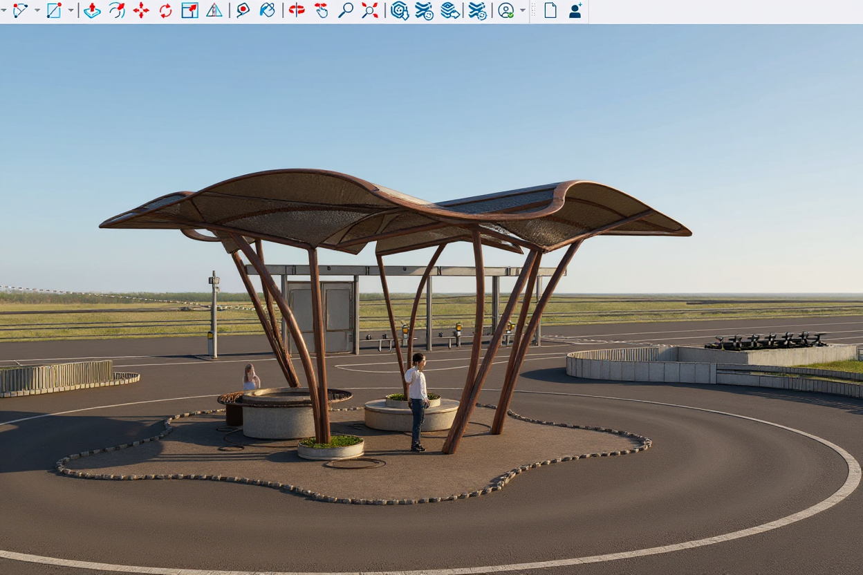Select the Arc drawing tool
The height and width of the screenshot is (575, 863).
(20, 10)
